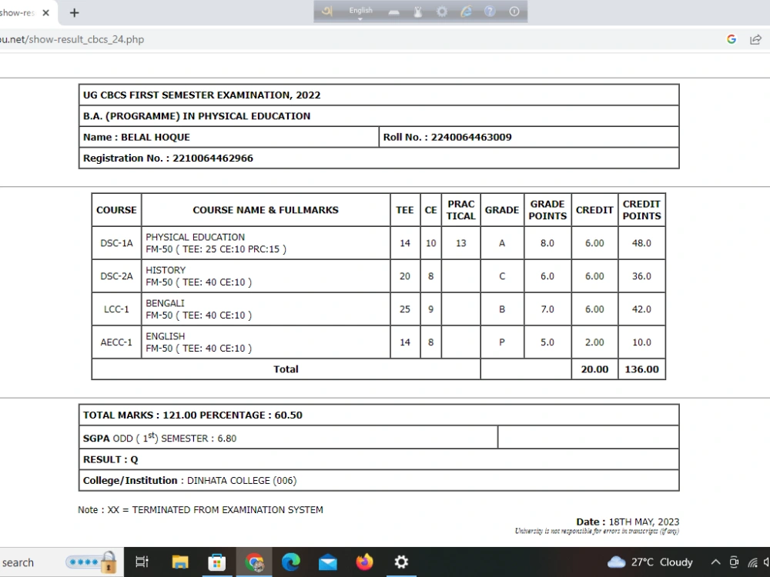Open File Explorer from the taskbar

180,562
